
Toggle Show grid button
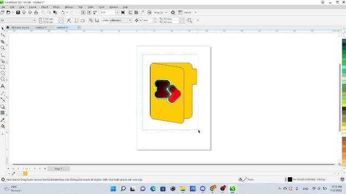coord(136,12)
